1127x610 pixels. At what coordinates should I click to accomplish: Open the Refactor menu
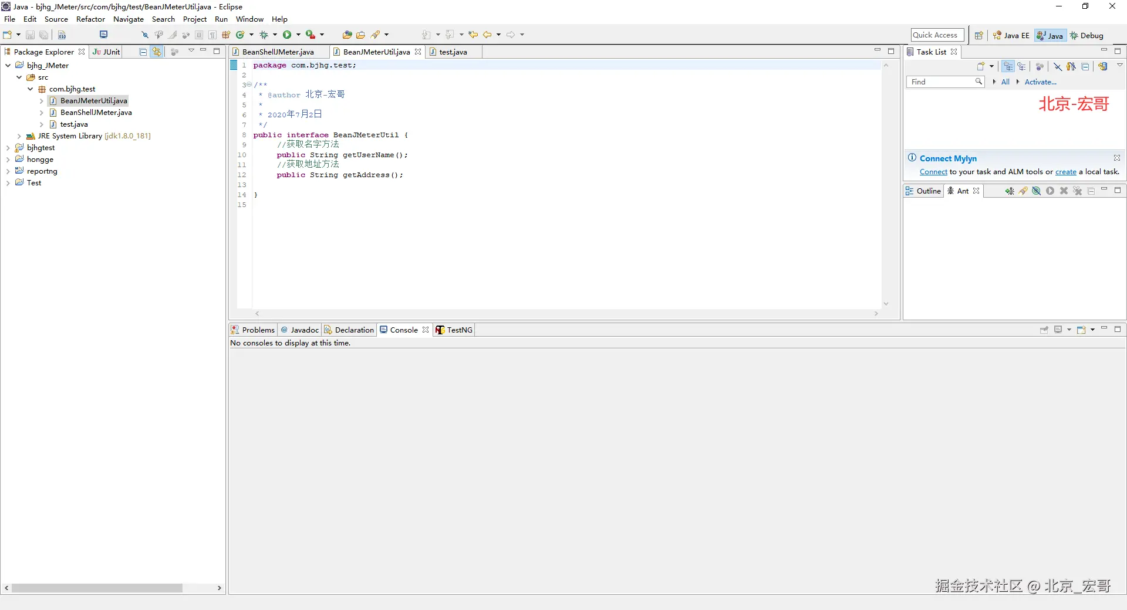(90, 19)
